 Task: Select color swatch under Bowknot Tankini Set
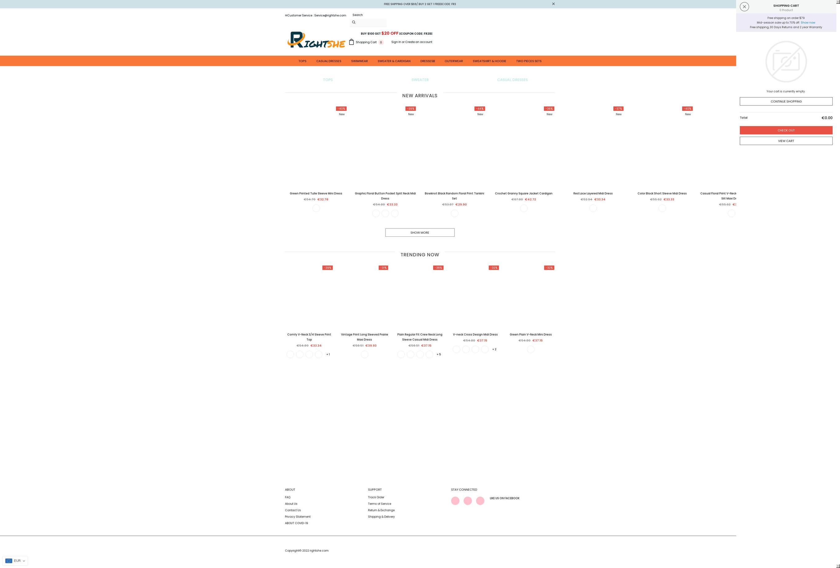(454, 213)
